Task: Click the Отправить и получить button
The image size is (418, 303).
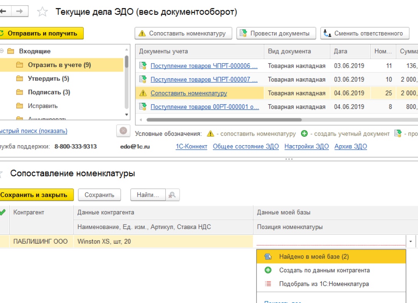Action: tap(41, 33)
